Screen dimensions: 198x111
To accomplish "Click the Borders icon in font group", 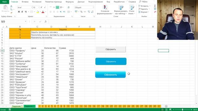I will (x=32, y=12).
